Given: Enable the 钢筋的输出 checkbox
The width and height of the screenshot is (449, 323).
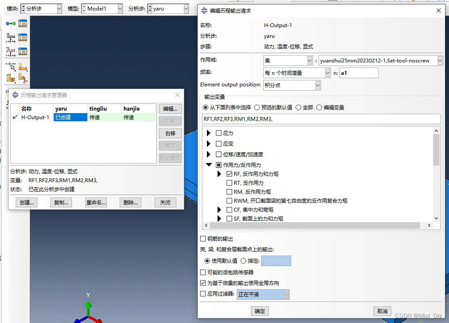Looking at the screenshot, I should click(x=203, y=238).
